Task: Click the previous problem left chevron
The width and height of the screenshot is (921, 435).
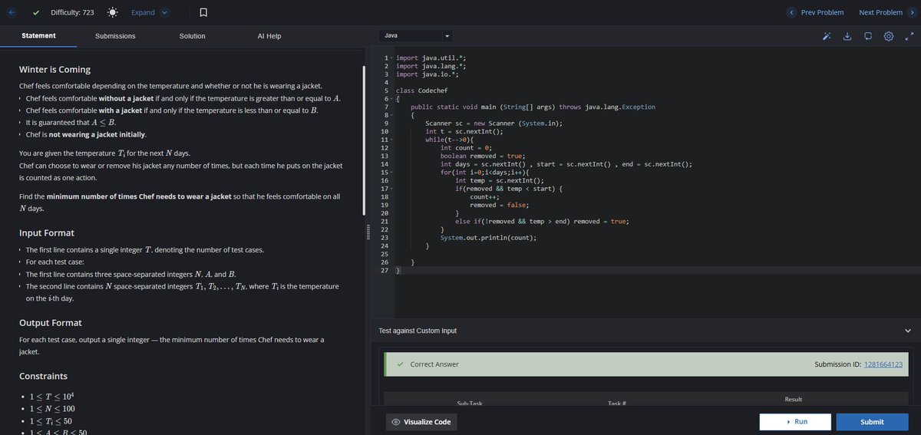Action: pos(792,12)
